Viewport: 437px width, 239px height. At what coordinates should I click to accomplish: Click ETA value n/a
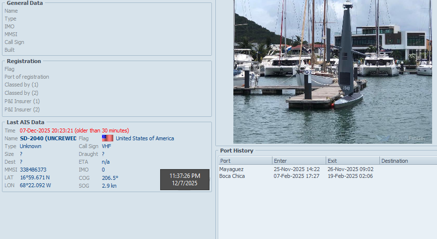coord(105,162)
